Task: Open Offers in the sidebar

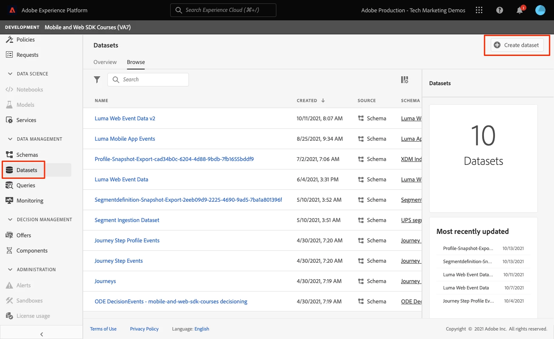Action: coord(24,235)
